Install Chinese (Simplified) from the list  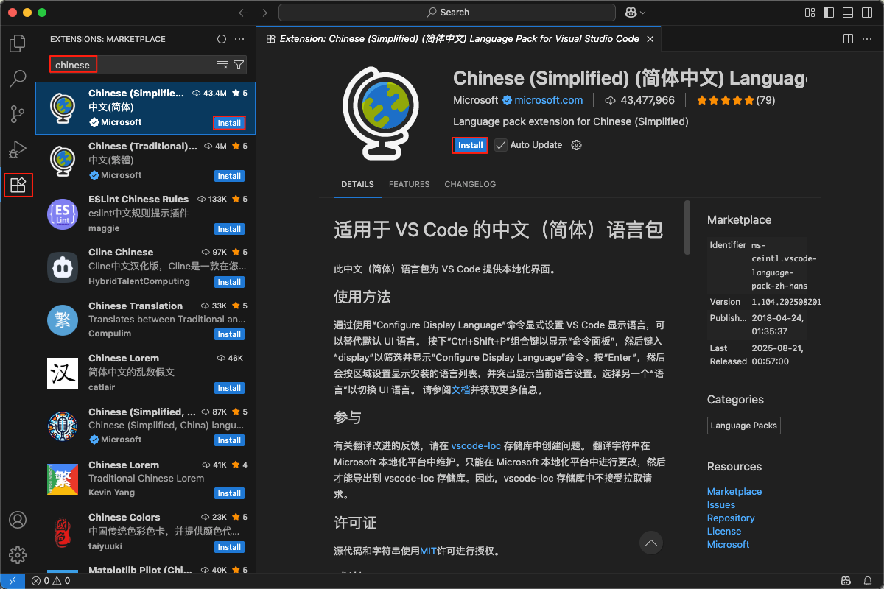(229, 123)
